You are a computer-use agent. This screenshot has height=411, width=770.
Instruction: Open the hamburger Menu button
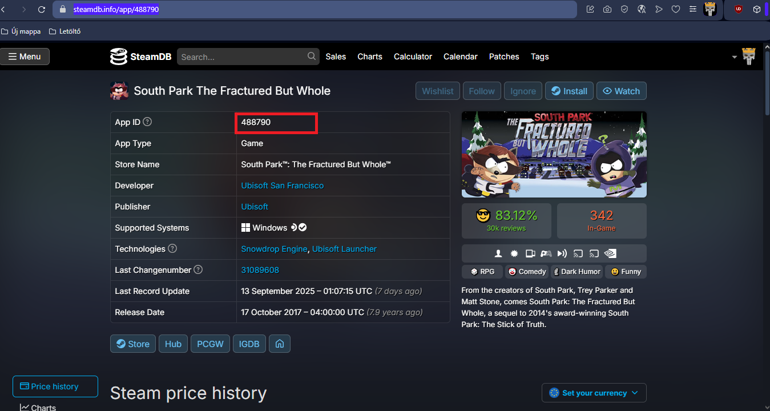pyautogui.click(x=25, y=57)
